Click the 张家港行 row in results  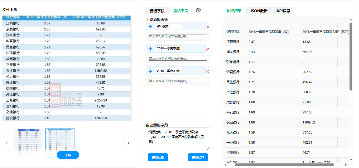pos(286,62)
